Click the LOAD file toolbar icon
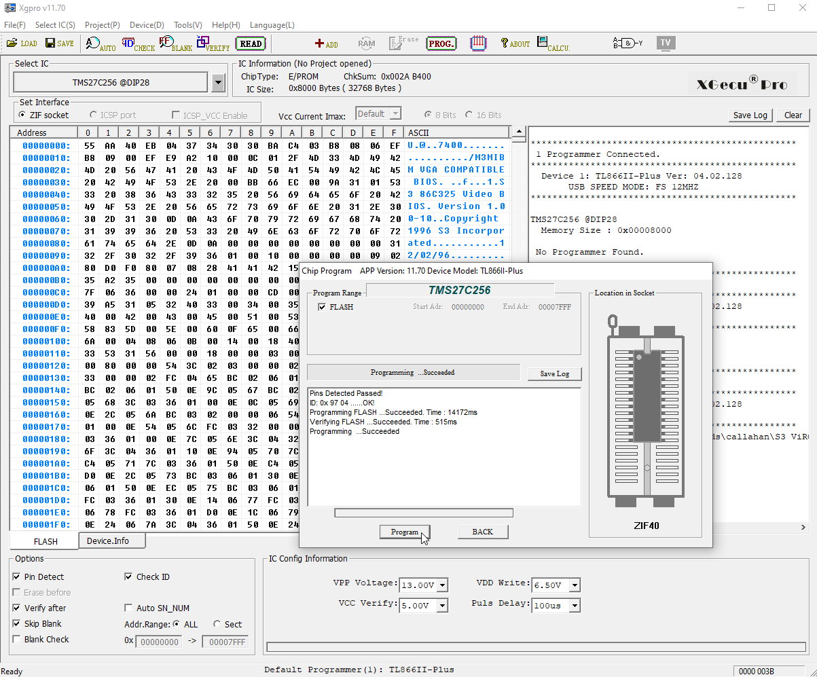 point(22,43)
